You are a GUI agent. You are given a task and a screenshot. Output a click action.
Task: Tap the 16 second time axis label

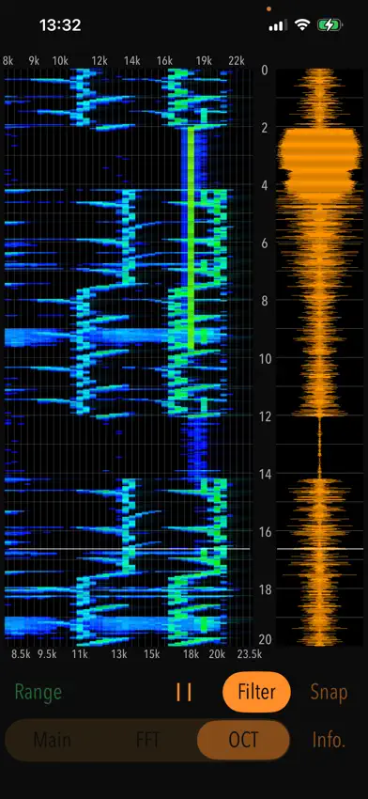click(264, 531)
